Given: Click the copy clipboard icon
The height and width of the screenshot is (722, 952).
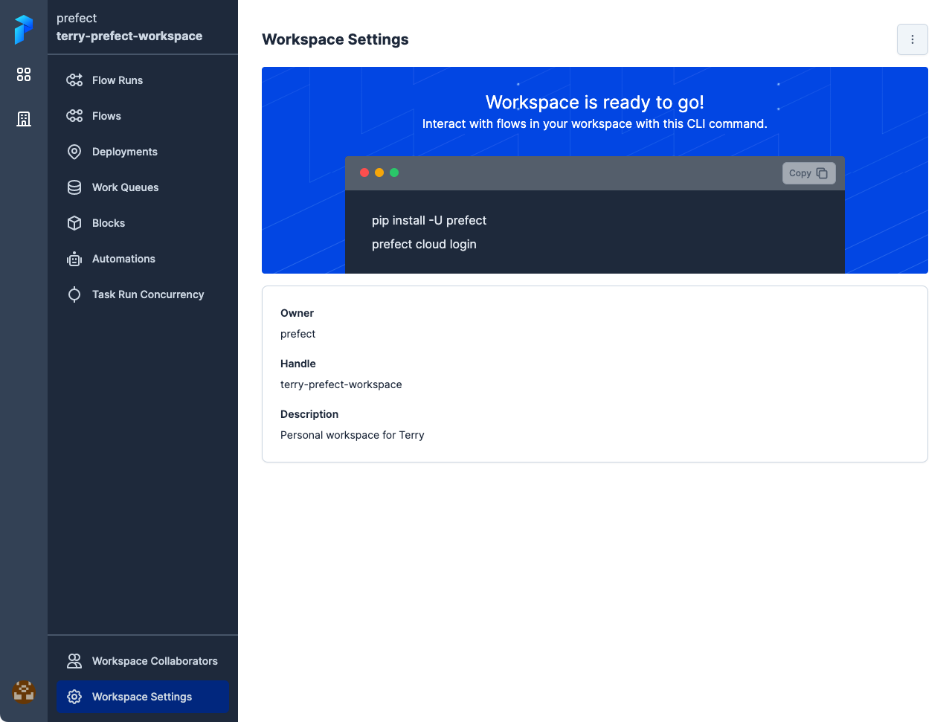Looking at the screenshot, I should (822, 173).
